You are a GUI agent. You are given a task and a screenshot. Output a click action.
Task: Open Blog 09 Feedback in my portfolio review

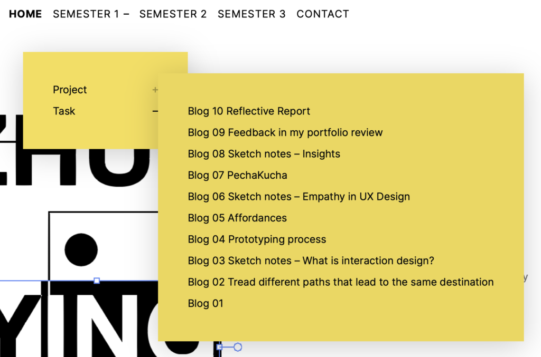point(285,132)
